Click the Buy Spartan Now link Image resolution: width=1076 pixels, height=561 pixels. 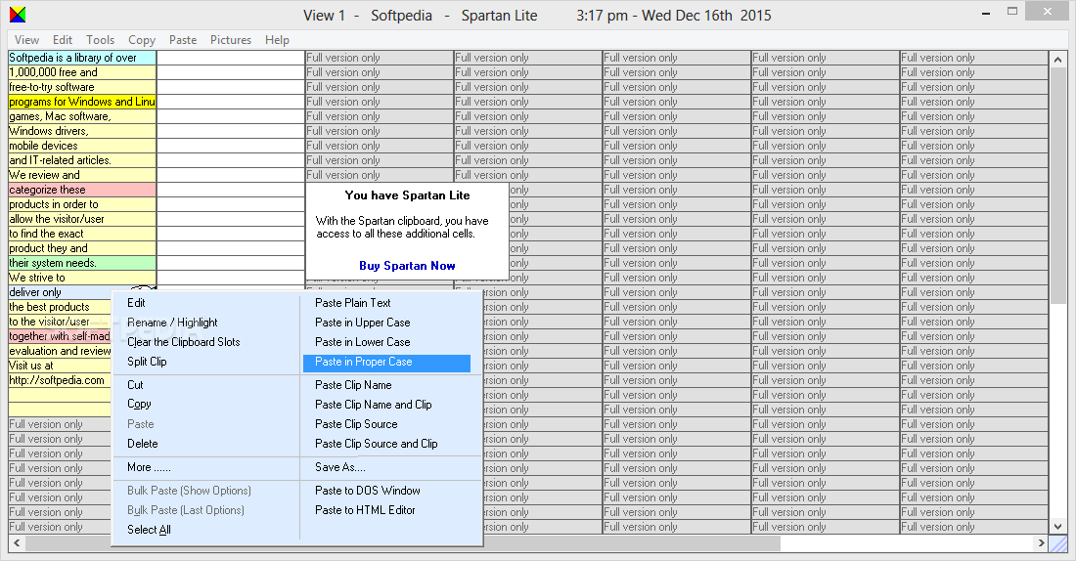pyautogui.click(x=407, y=266)
